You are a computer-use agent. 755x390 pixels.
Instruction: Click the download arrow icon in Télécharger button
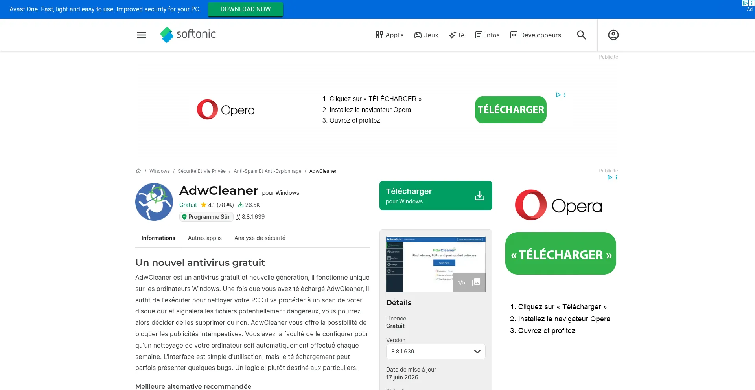pos(480,196)
